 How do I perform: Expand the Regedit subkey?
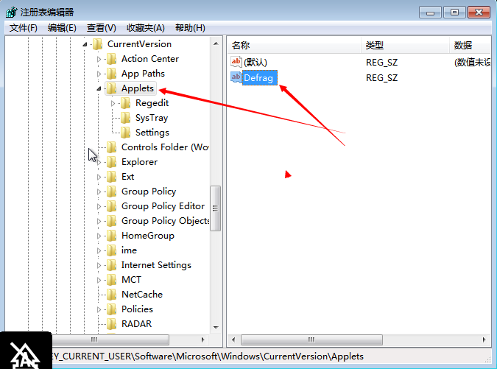click(113, 103)
